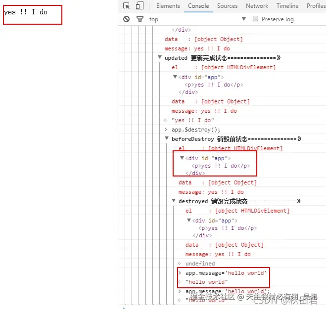Click the el line under destroyed group

237,211
